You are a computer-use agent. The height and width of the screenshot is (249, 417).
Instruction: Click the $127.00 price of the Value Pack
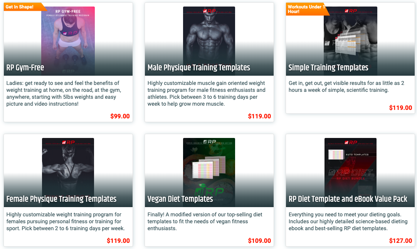400,241
